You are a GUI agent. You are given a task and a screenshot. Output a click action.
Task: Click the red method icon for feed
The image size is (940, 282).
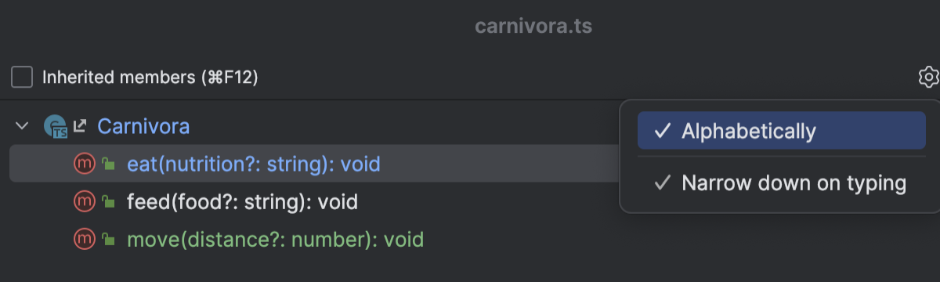(x=84, y=202)
